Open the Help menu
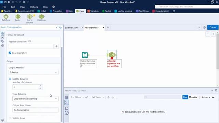219x123 pixels. pyautogui.click(x=45, y=7)
